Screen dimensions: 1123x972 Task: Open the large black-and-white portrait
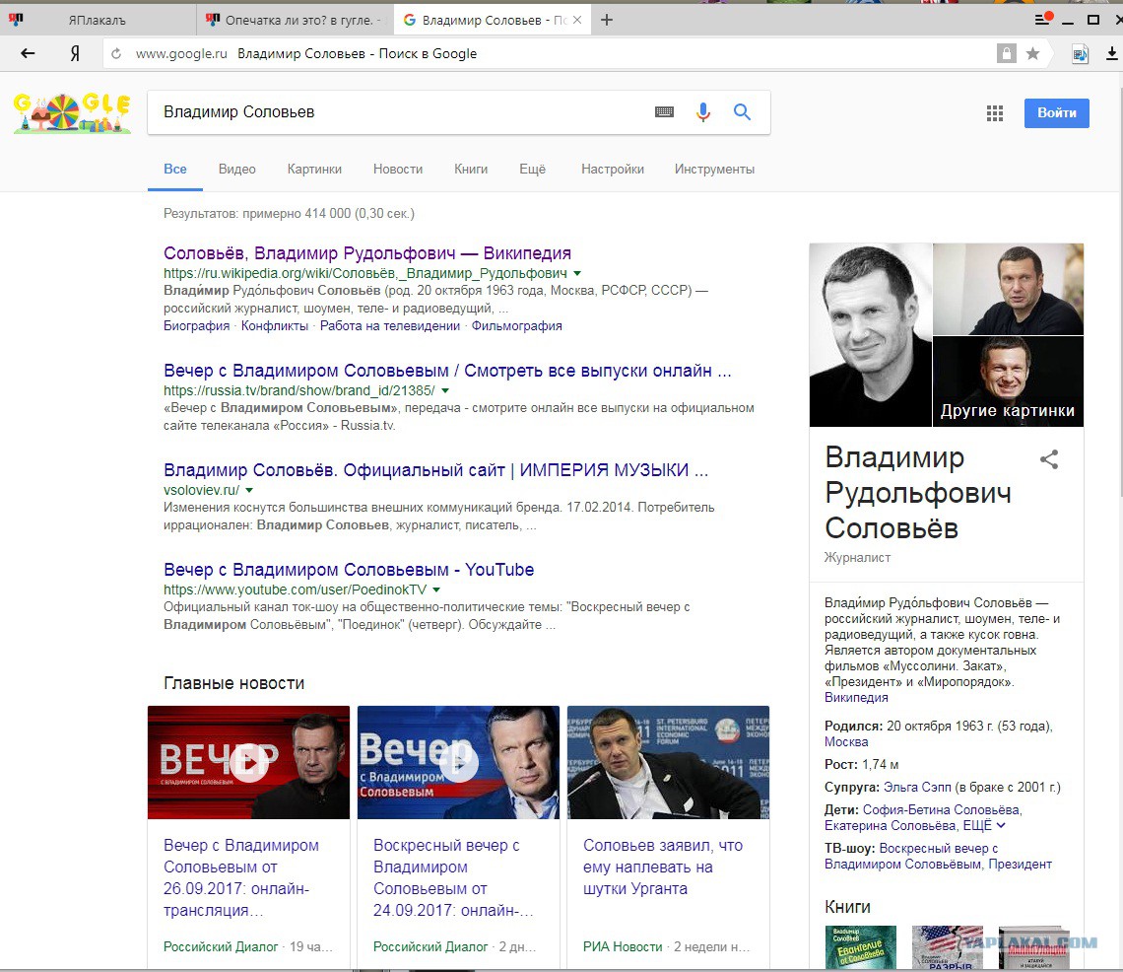tap(870, 335)
